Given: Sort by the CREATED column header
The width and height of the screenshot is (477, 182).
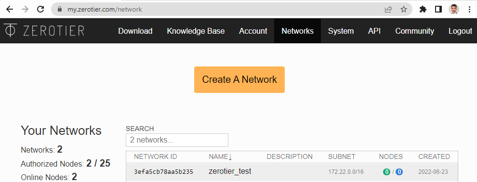Looking at the screenshot, I should coord(434,157).
